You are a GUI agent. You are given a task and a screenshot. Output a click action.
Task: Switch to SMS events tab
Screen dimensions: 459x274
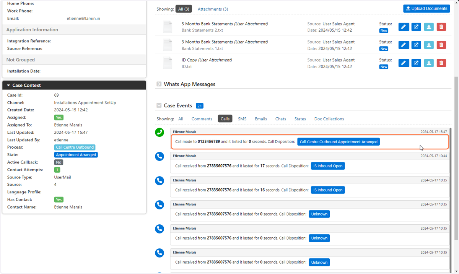point(242,119)
